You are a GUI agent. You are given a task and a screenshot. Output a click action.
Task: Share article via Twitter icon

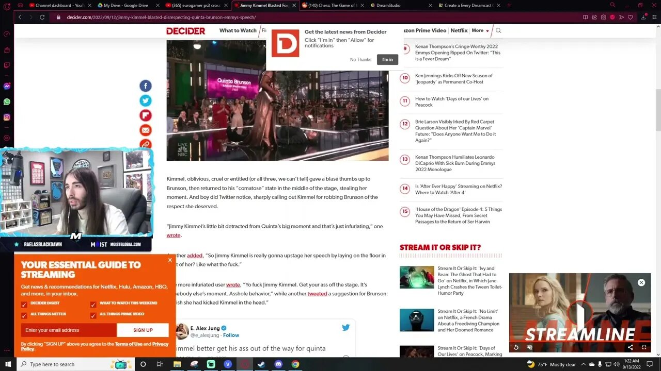click(x=146, y=100)
